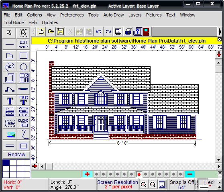Select the last gray zoom level dot
Screen dimensions: 224x192
pos(180,174)
